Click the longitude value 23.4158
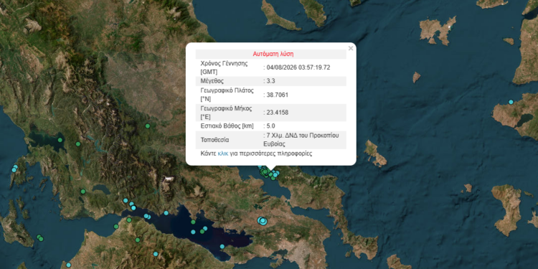538x269 pixels. (277, 113)
